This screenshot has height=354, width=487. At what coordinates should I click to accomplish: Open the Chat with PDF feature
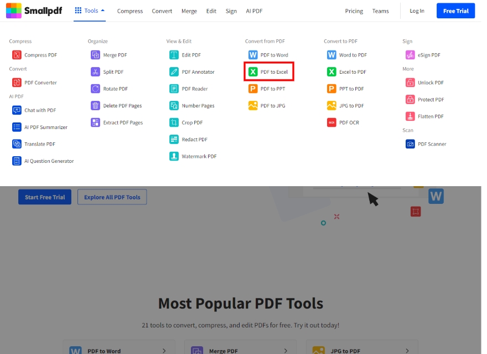(35, 110)
